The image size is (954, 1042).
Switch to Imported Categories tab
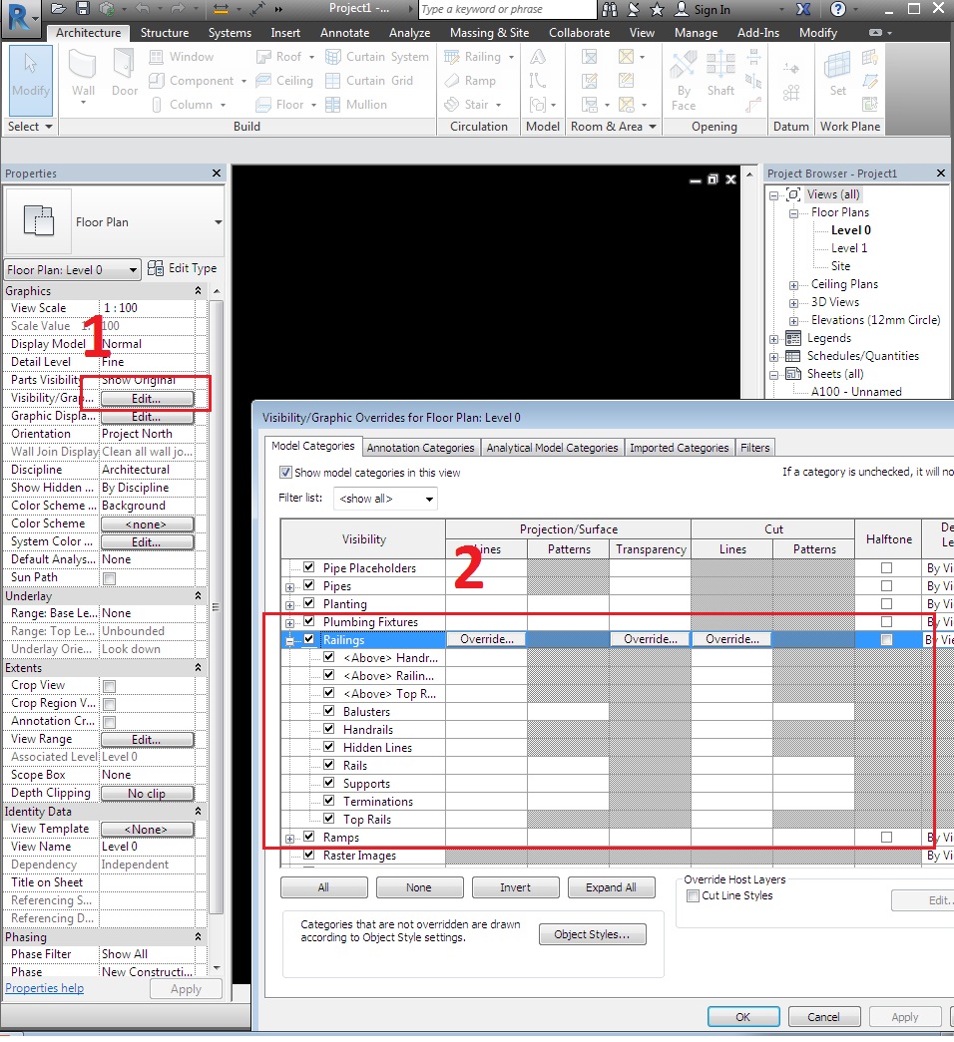point(680,448)
